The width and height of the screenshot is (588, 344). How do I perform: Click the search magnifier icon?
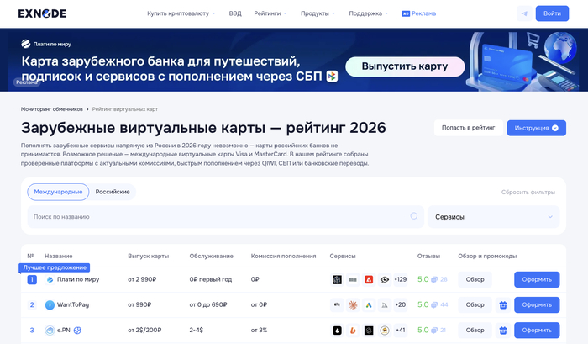pyautogui.click(x=414, y=216)
